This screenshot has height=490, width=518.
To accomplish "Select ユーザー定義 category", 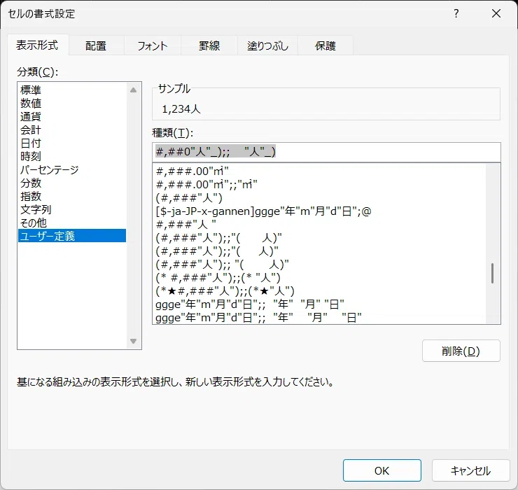I will (72, 236).
